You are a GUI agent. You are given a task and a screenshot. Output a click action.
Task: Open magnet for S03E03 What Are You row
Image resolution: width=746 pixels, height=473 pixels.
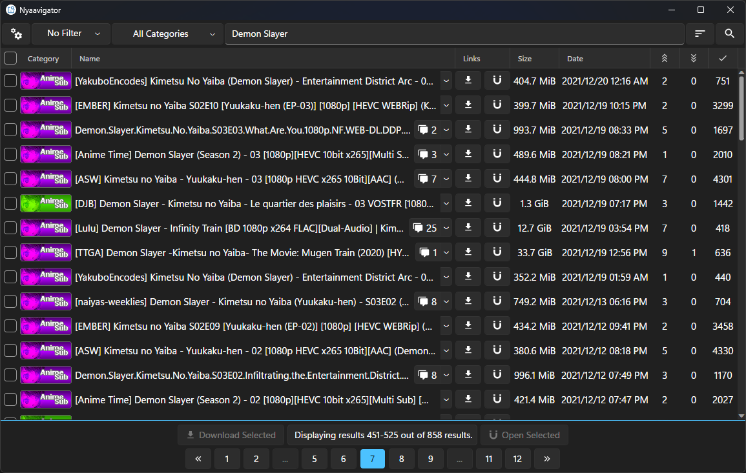(497, 130)
